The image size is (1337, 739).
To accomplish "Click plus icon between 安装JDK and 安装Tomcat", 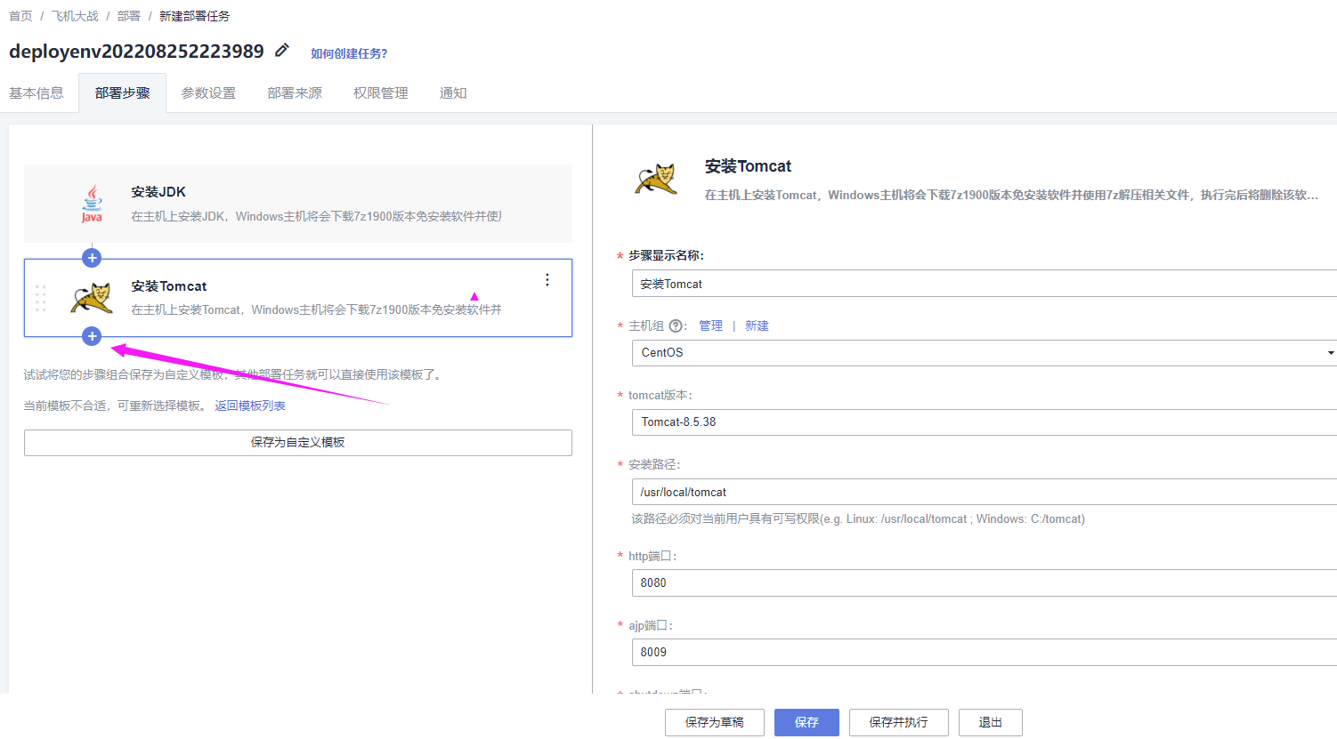I will click(x=92, y=258).
